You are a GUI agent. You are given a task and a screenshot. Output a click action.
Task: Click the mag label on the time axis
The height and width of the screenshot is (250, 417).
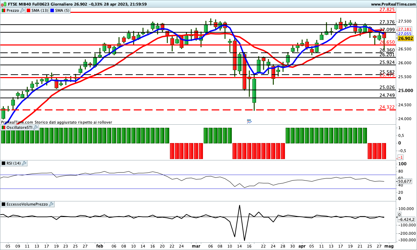pyautogui.click(x=390, y=246)
